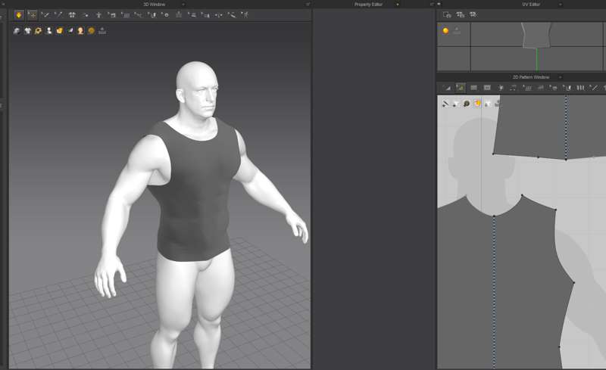Viewport: 606px width, 370px height.
Task: Click the shirt garment display icon
Action: 27,31
